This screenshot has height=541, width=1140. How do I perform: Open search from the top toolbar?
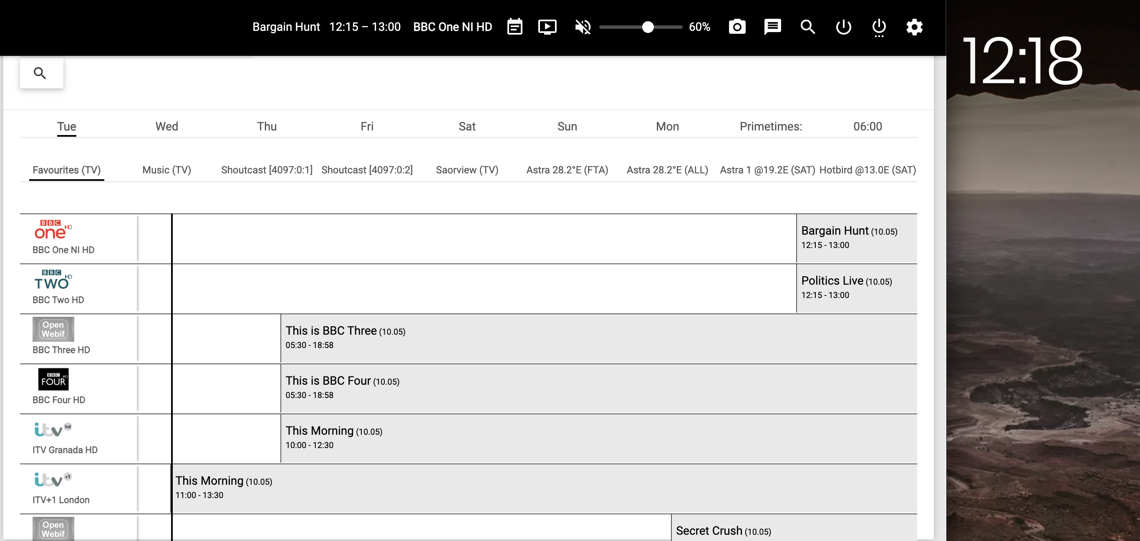click(807, 27)
